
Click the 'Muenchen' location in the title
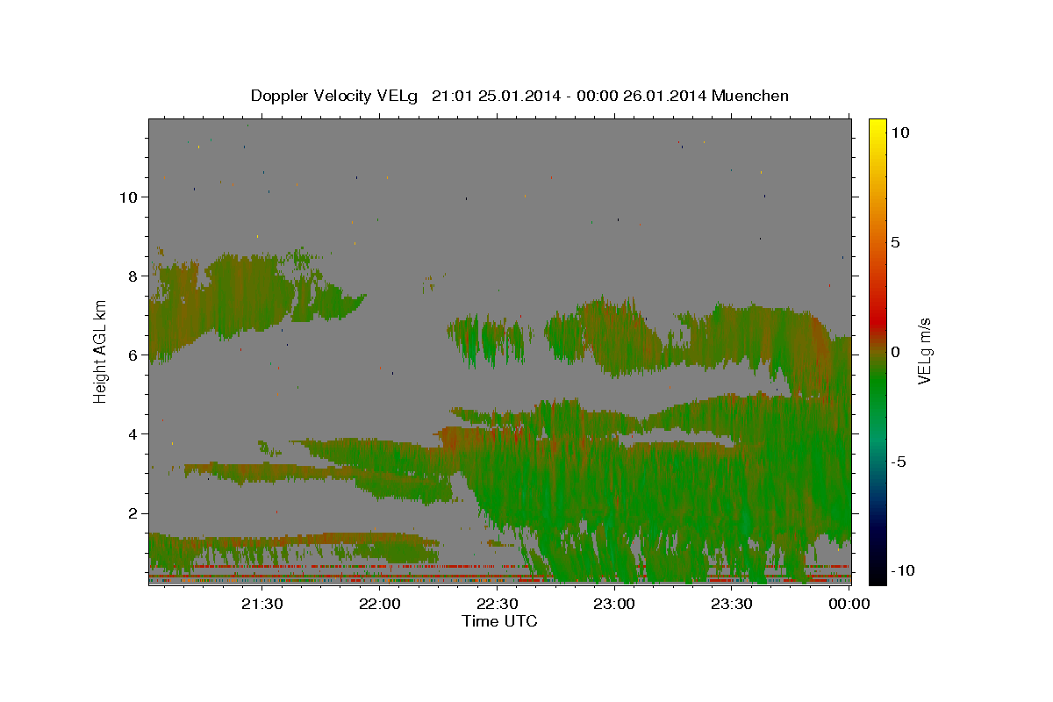[750, 96]
